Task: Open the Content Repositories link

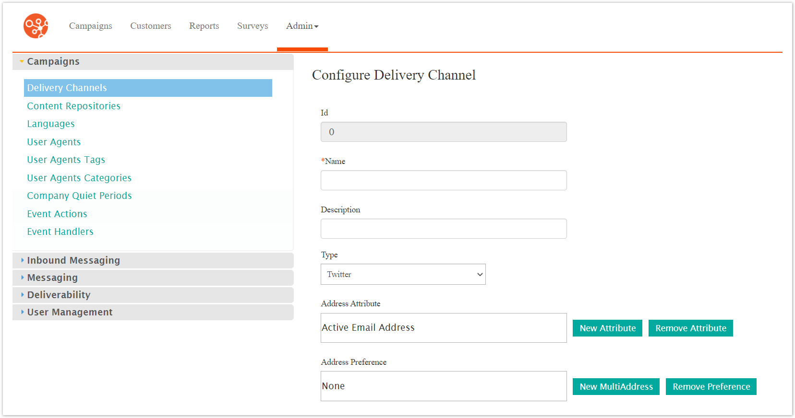Action: (x=73, y=106)
